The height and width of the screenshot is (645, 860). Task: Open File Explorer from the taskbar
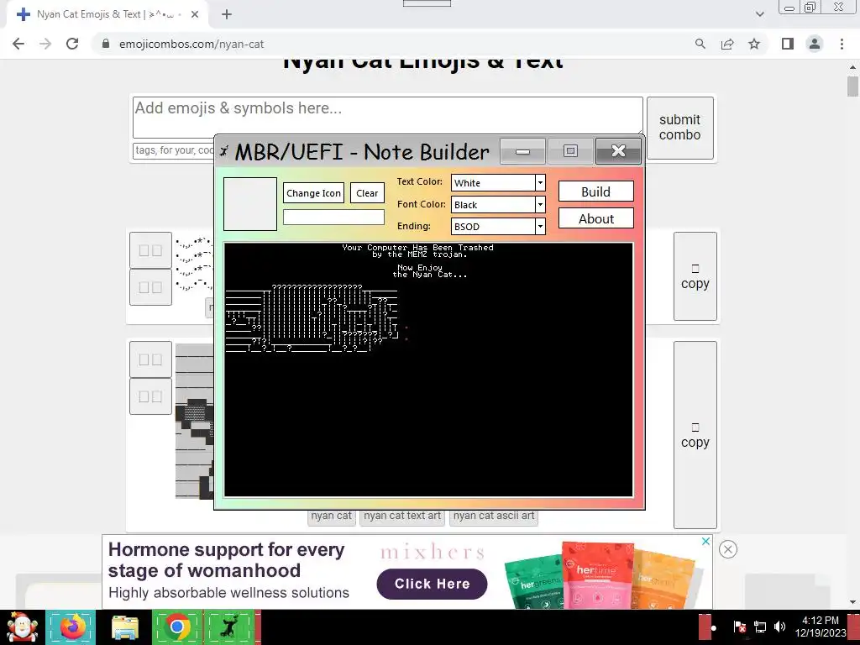pyautogui.click(x=125, y=627)
